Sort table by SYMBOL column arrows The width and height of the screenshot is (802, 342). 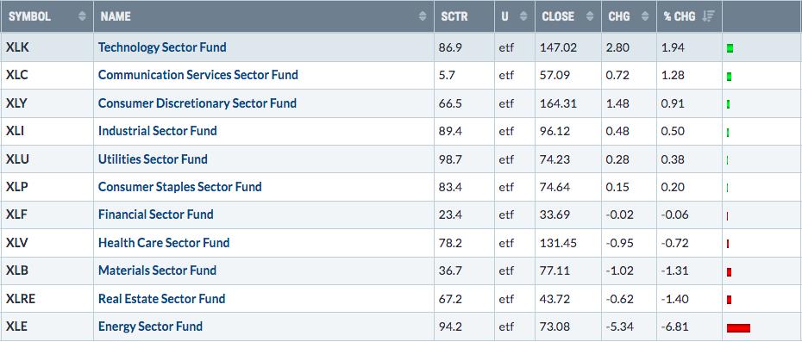point(82,16)
